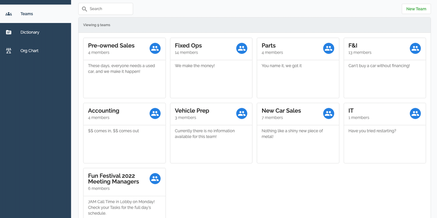Click the Vehicle Prep team members icon

242,114
